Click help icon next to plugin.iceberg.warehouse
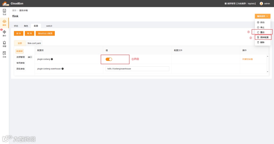This screenshot has width=274, height=144. point(63,69)
